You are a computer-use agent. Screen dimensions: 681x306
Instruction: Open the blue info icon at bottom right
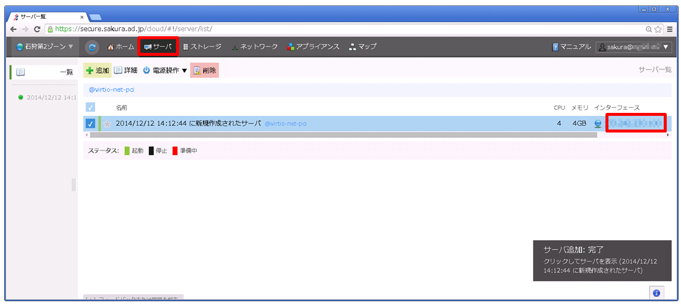(x=656, y=292)
